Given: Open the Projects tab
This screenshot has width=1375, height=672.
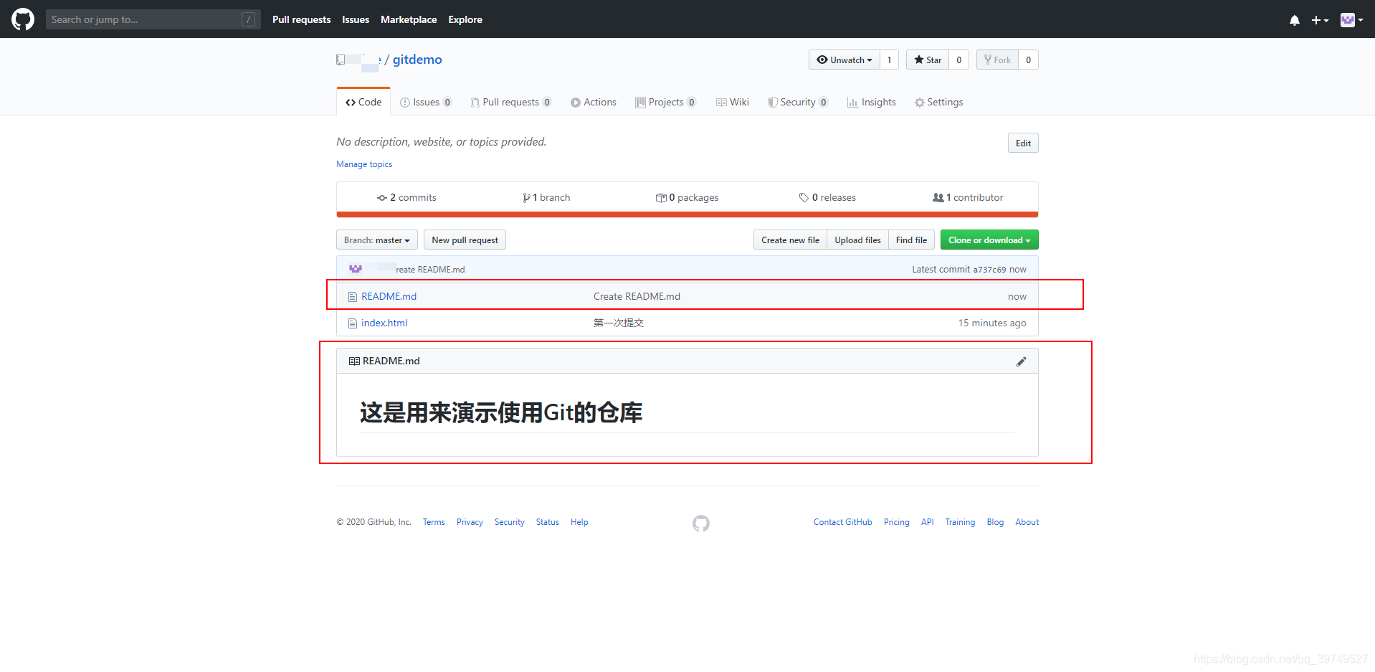Looking at the screenshot, I should [x=666, y=102].
